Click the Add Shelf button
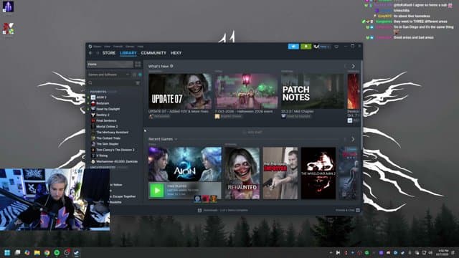 tap(252, 132)
